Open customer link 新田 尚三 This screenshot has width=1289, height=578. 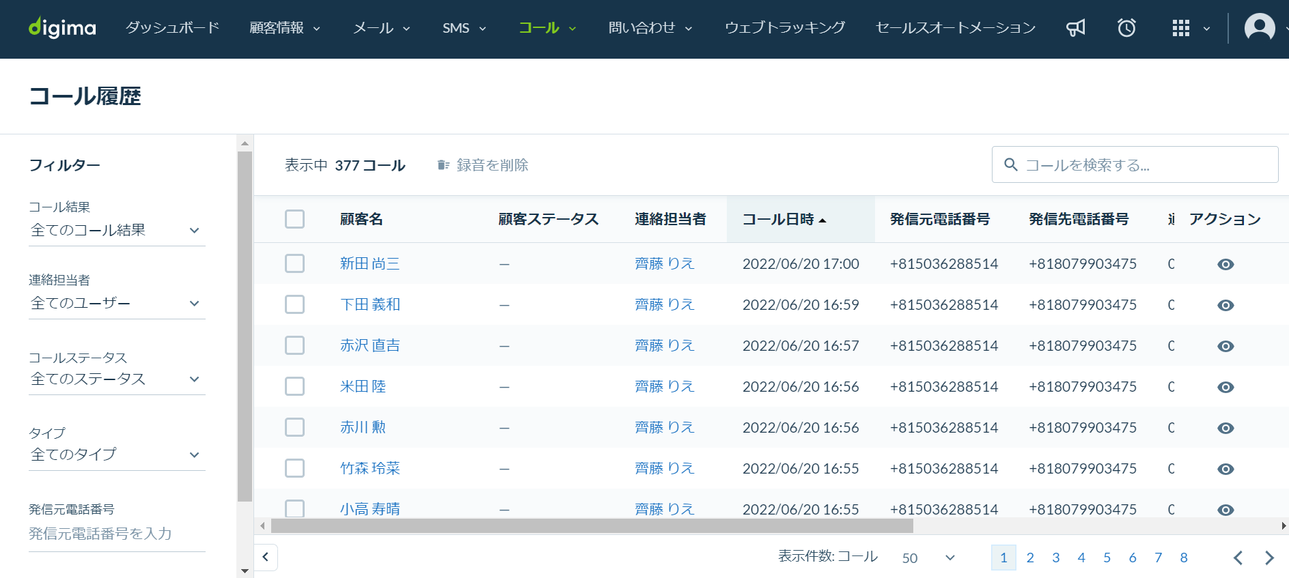coord(370,263)
